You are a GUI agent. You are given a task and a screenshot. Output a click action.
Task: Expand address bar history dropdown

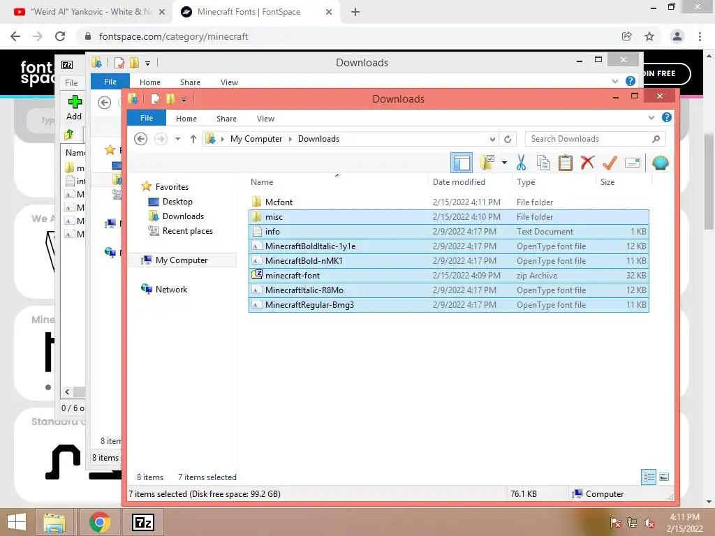(492, 139)
